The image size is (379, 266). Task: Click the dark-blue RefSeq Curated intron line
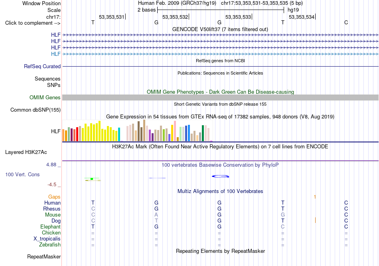click(220, 66)
